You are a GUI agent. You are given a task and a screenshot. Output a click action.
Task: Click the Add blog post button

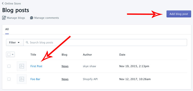[179, 14]
